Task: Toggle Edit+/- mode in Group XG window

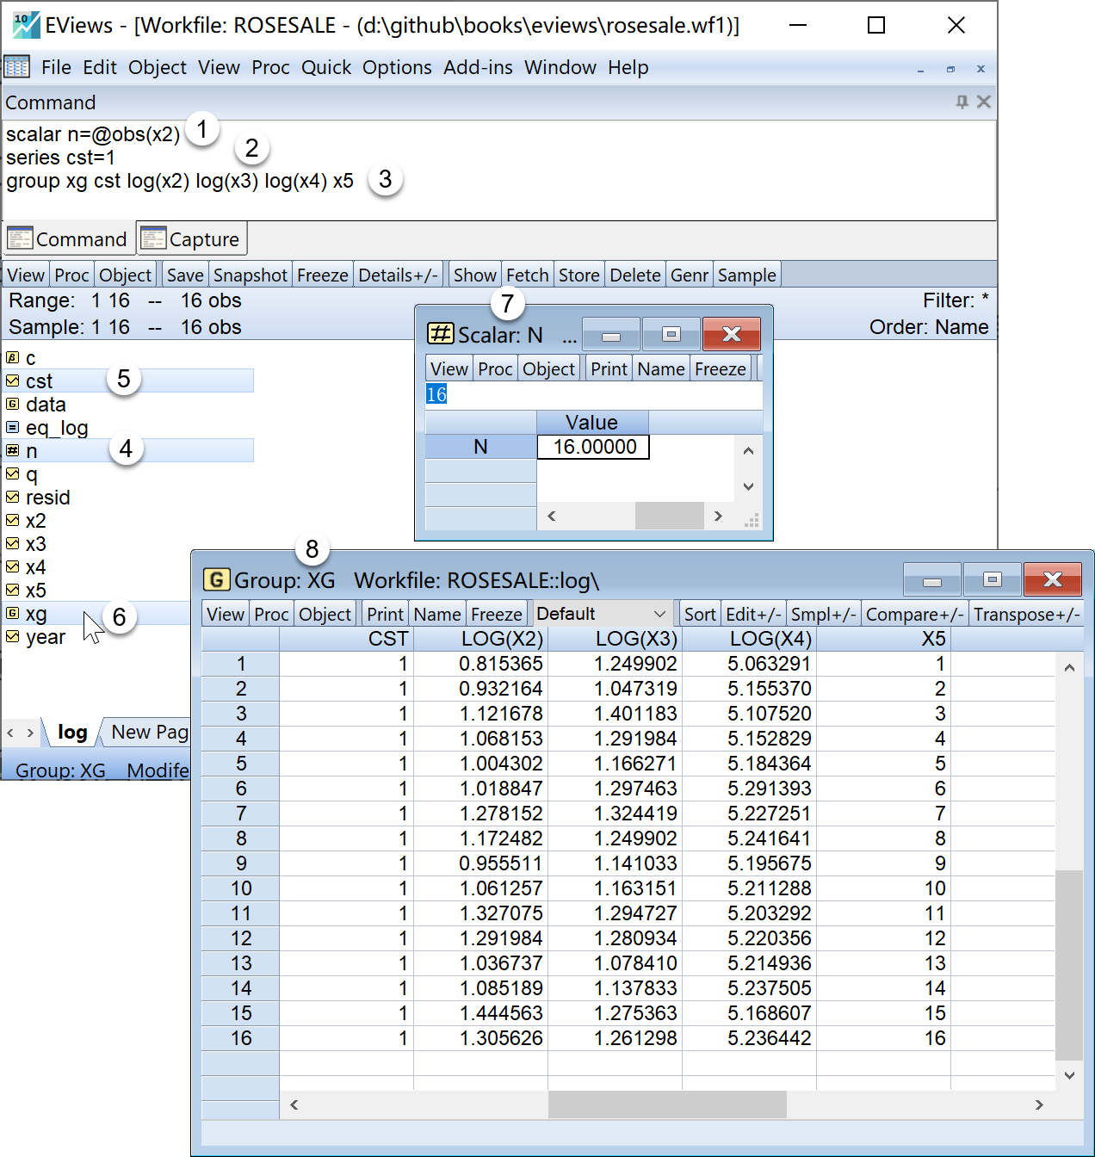Action: point(752,614)
